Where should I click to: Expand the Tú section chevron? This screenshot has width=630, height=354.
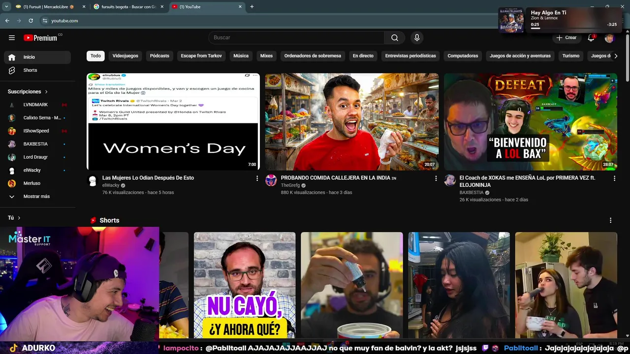pos(19,218)
